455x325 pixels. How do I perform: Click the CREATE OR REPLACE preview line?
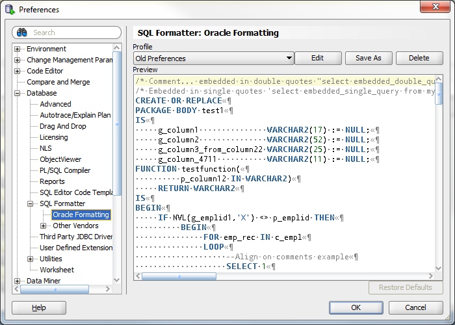(x=183, y=101)
